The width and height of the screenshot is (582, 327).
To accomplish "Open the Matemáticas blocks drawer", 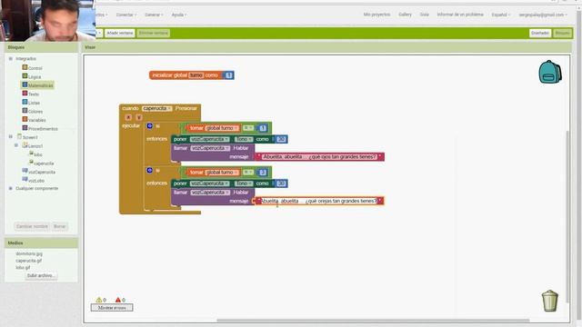I will click(x=38, y=85).
